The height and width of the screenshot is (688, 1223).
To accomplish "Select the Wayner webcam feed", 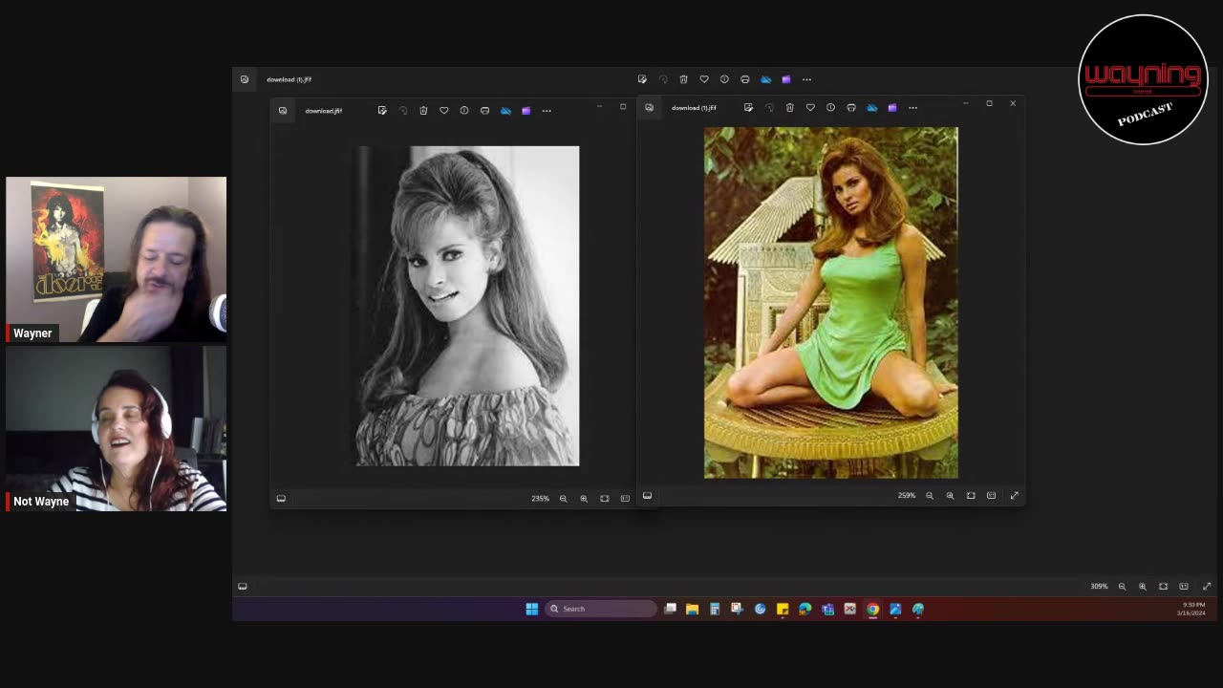I will [117, 260].
